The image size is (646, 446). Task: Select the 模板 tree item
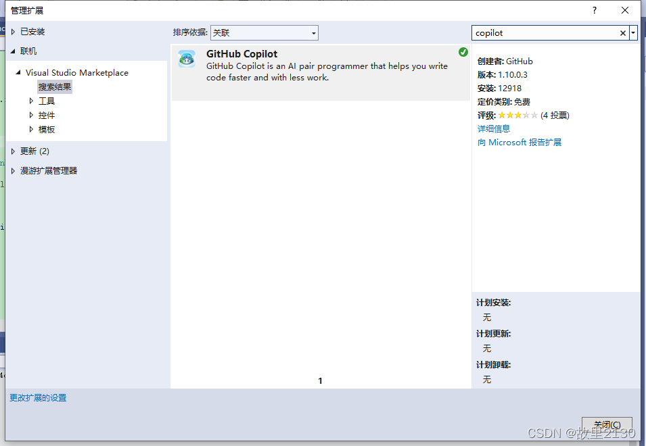click(47, 130)
